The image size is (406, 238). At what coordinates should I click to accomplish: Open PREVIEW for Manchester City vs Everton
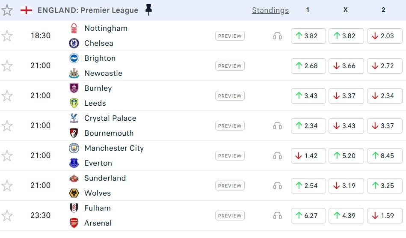coord(230,156)
